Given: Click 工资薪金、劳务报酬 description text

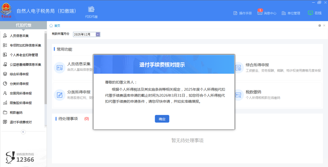Looking at the screenshot, I should tap(283, 70).
